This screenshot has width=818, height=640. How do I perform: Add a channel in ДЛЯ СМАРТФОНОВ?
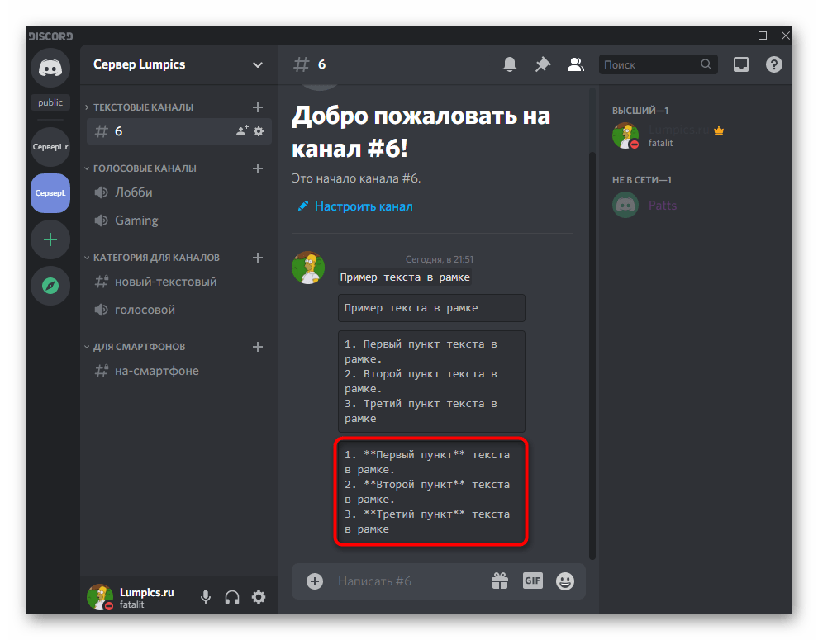click(x=258, y=346)
